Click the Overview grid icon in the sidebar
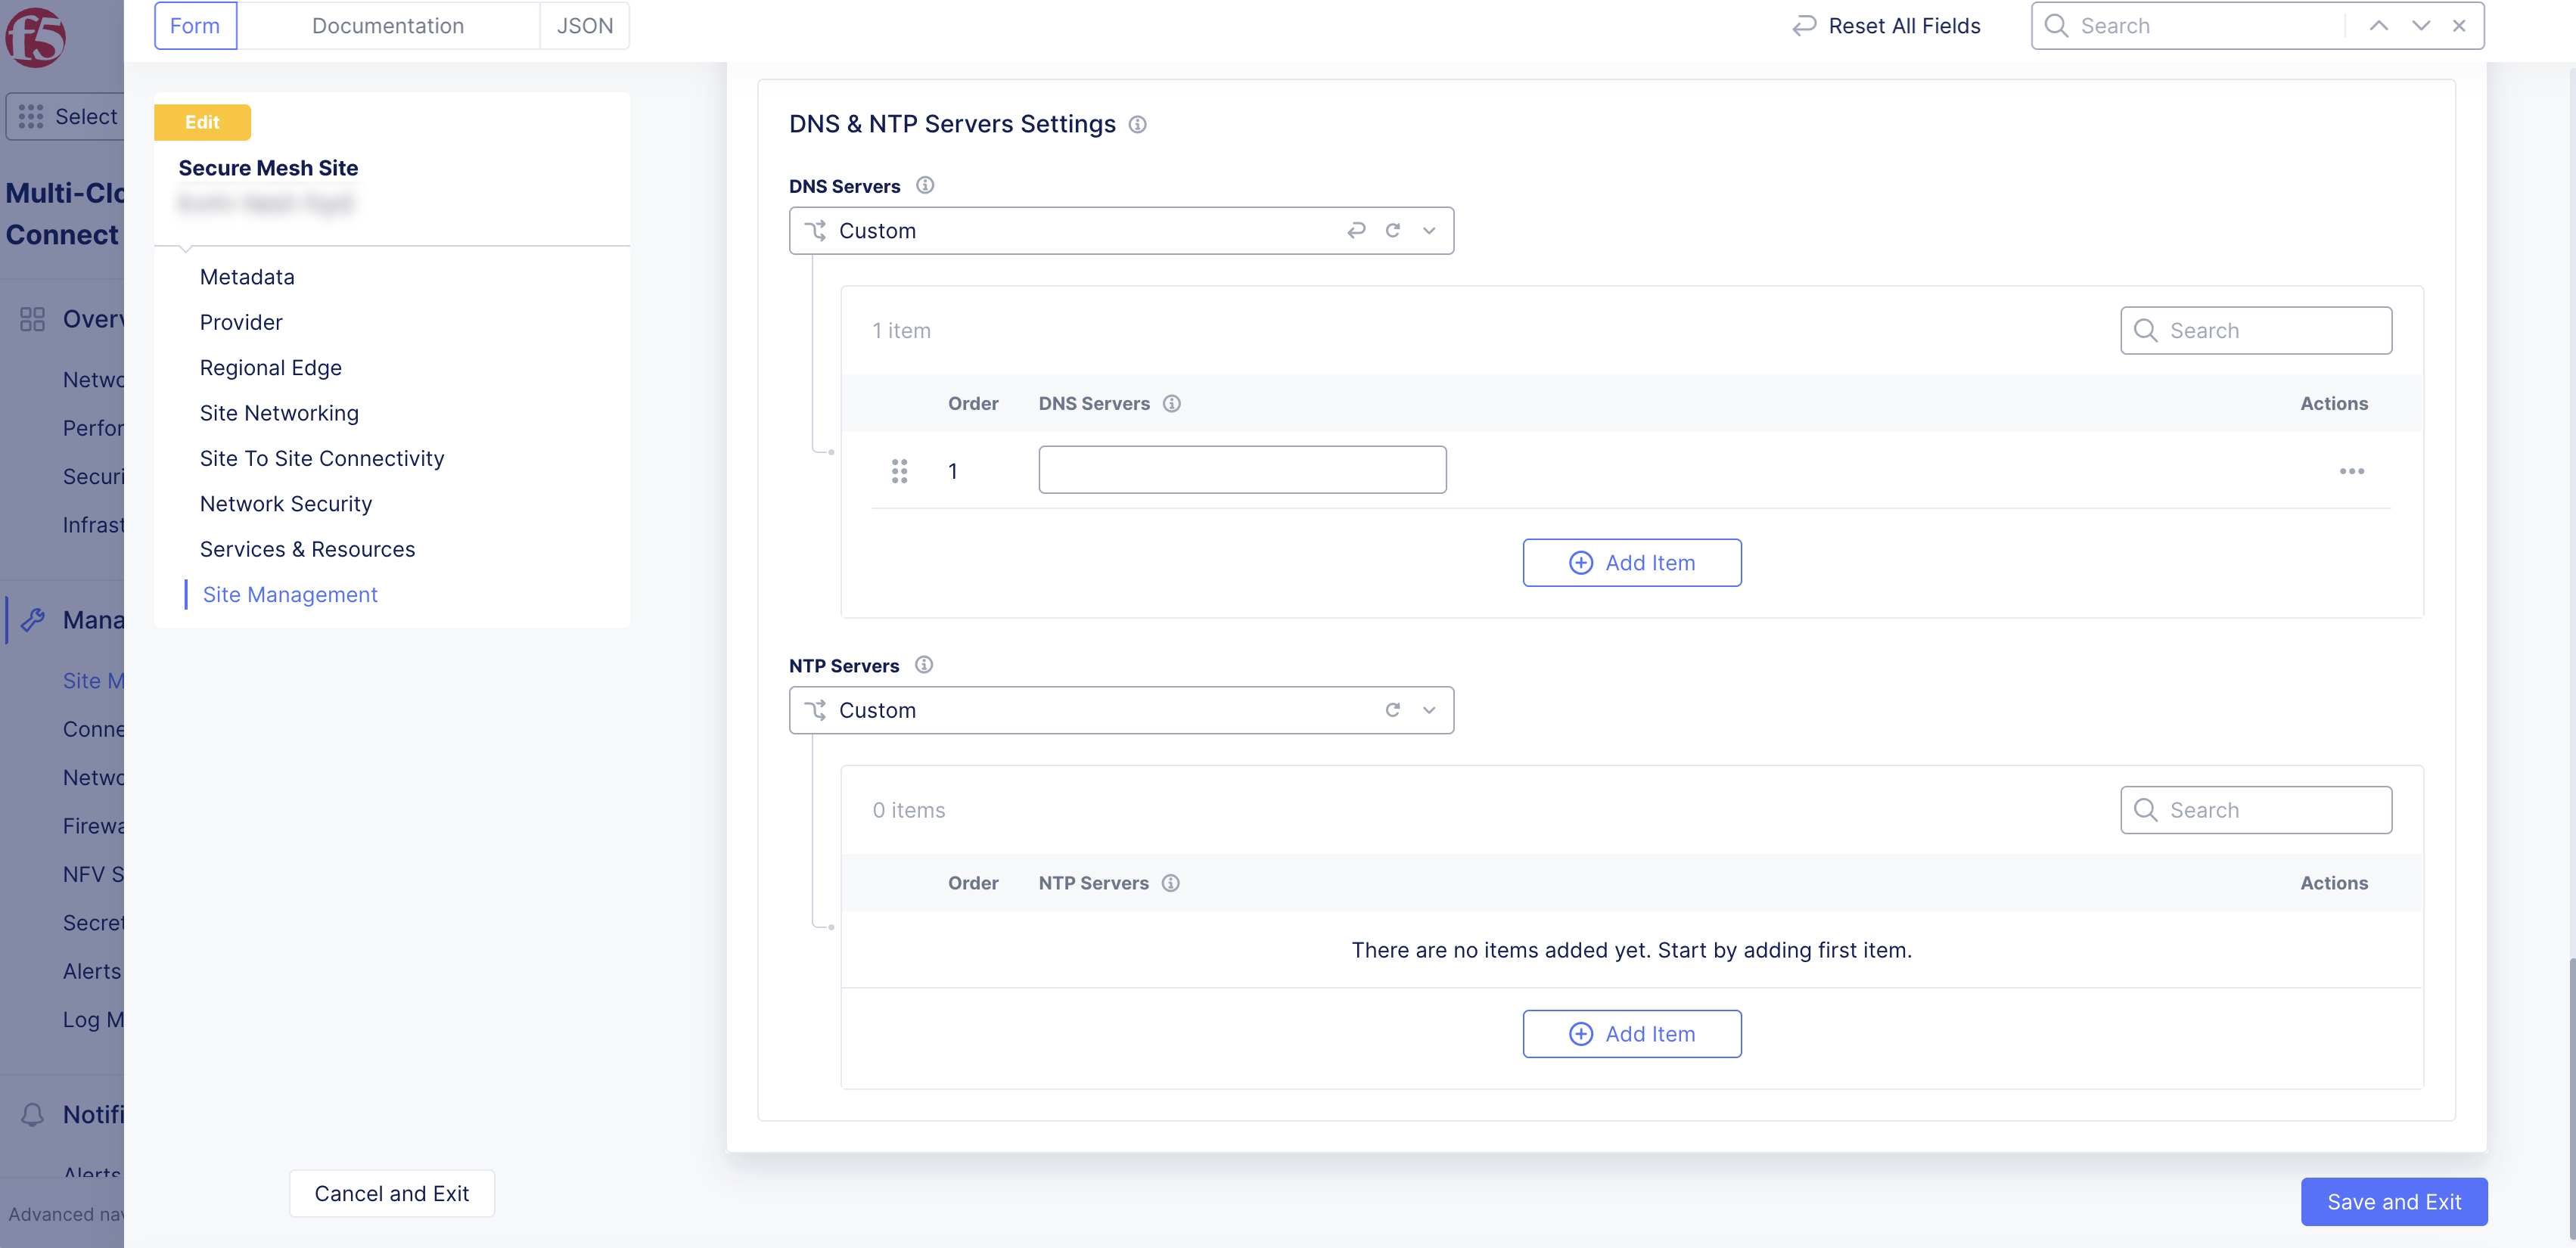This screenshot has height=1248, width=2576. [x=31, y=318]
